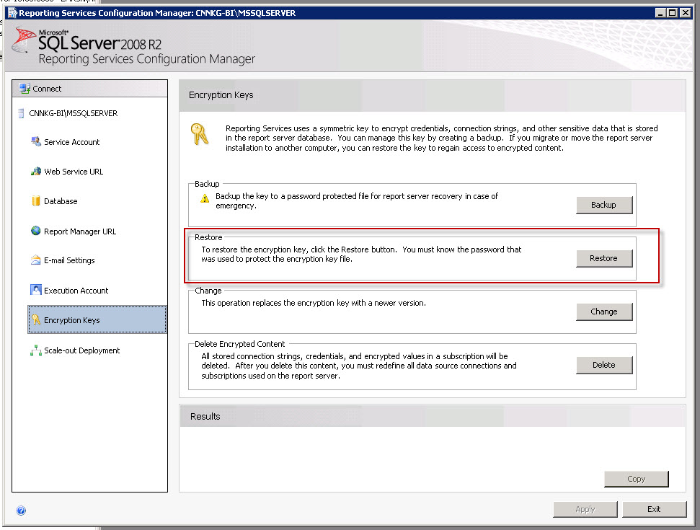The width and height of the screenshot is (700, 530).
Task: Click the Change button
Action: tap(604, 312)
